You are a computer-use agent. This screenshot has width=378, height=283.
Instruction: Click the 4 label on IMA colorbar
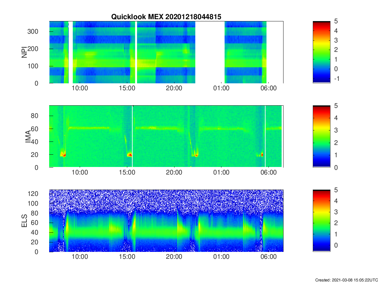pyautogui.click(x=335, y=118)
